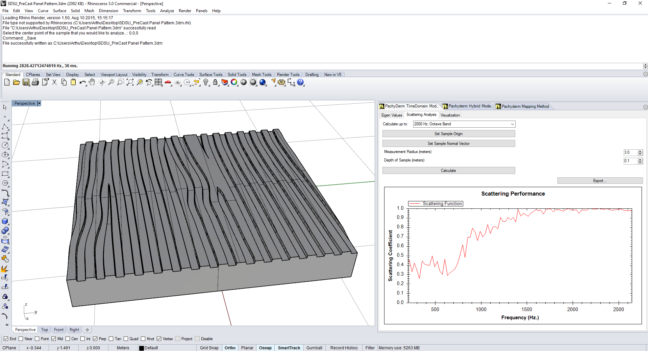Click the Export... button
Viewport: 648px width, 351px height.
point(600,181)
